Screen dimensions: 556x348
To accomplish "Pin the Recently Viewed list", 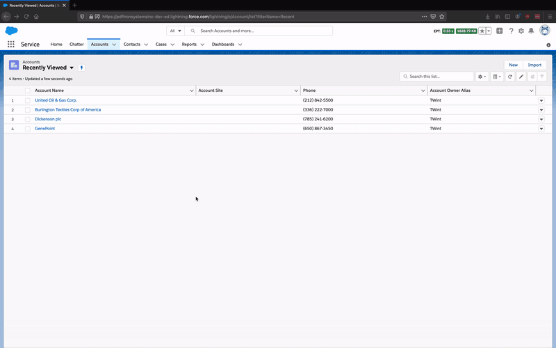I will (81, 68).
